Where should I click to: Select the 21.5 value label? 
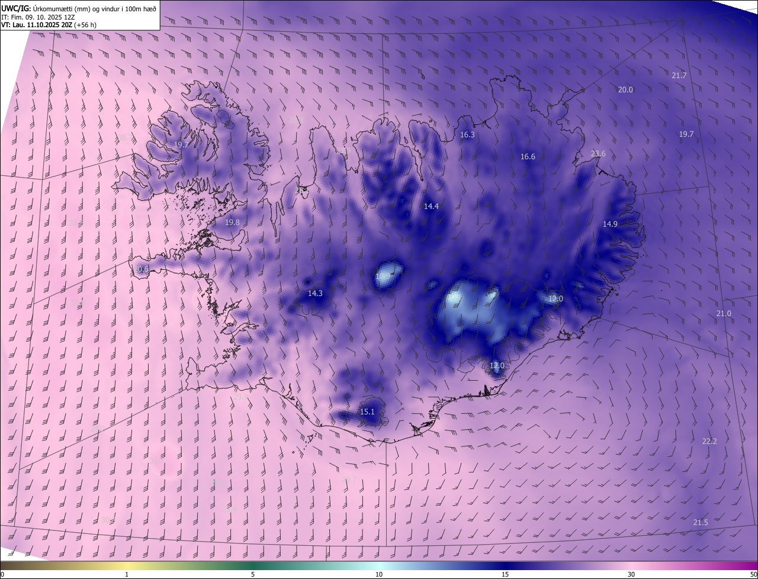[701, 523]
